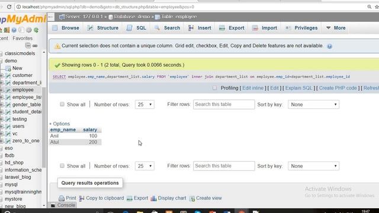
Task: Check the upper Show all checkbox
Action: tap(62, 104)
